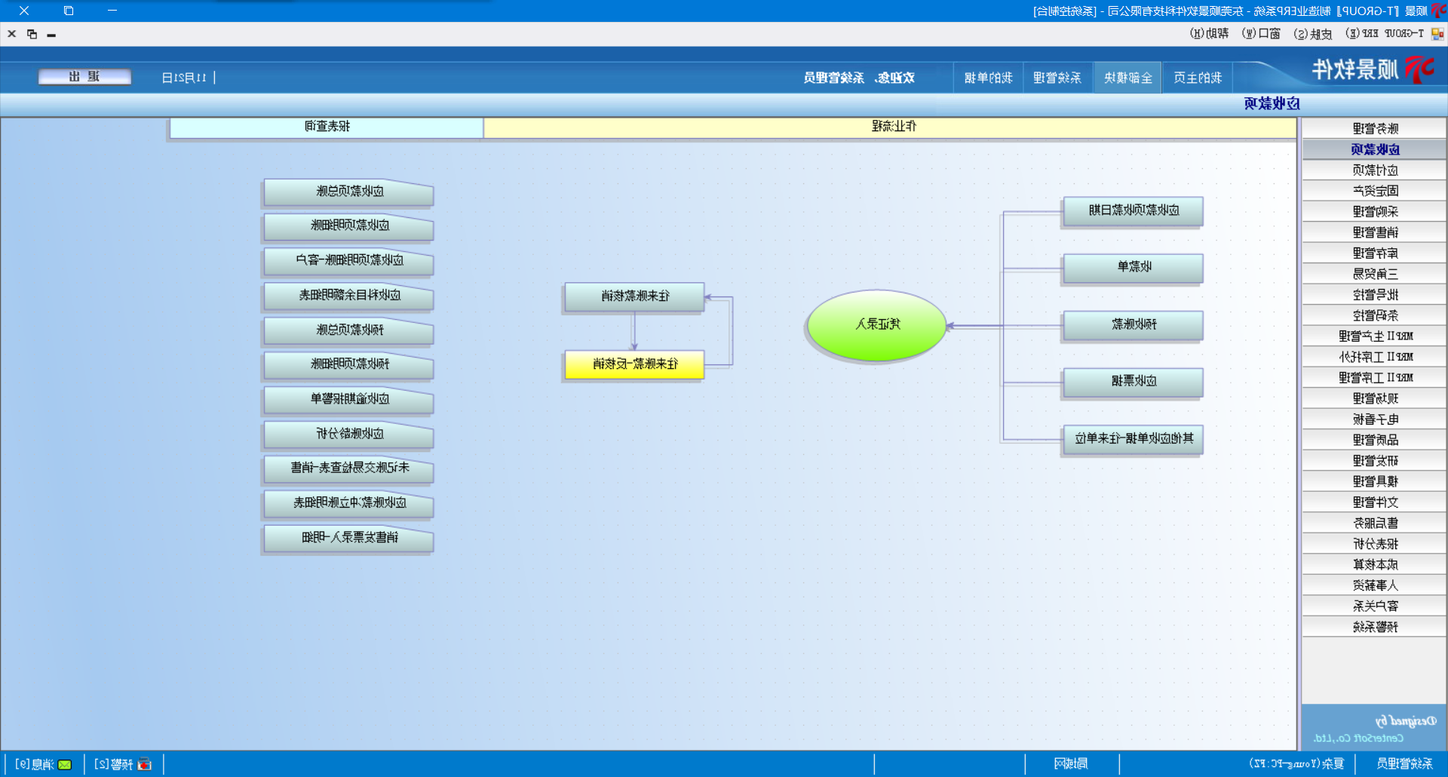Select 库存管理 in the module list
The height and width of the screenshot is (777, 1448).
(x=1374, y=253)
